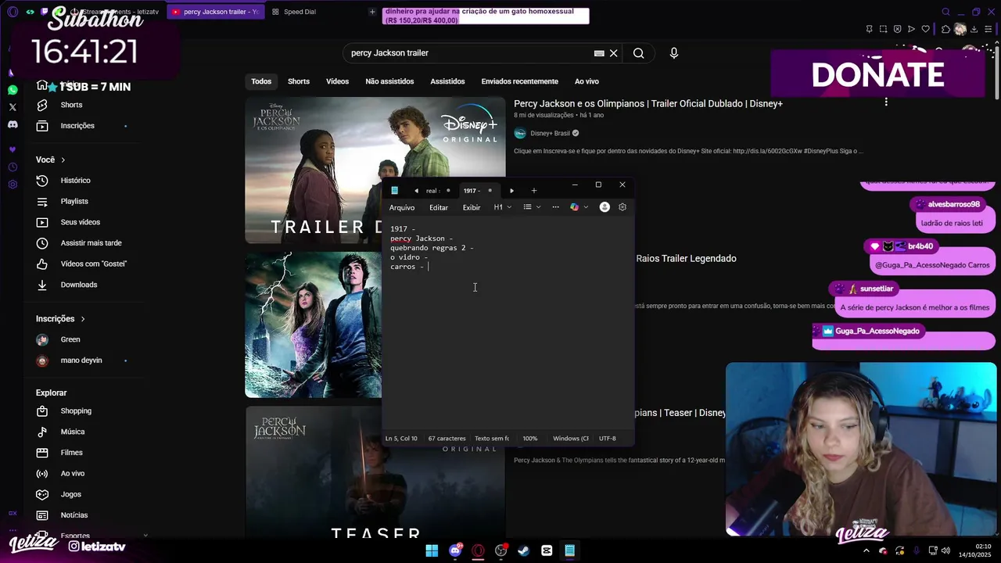Image resolution: width=1001 pixels, height=563 pixels.
Task: Open Filmes in Explorar section
Action: point(71,453)
